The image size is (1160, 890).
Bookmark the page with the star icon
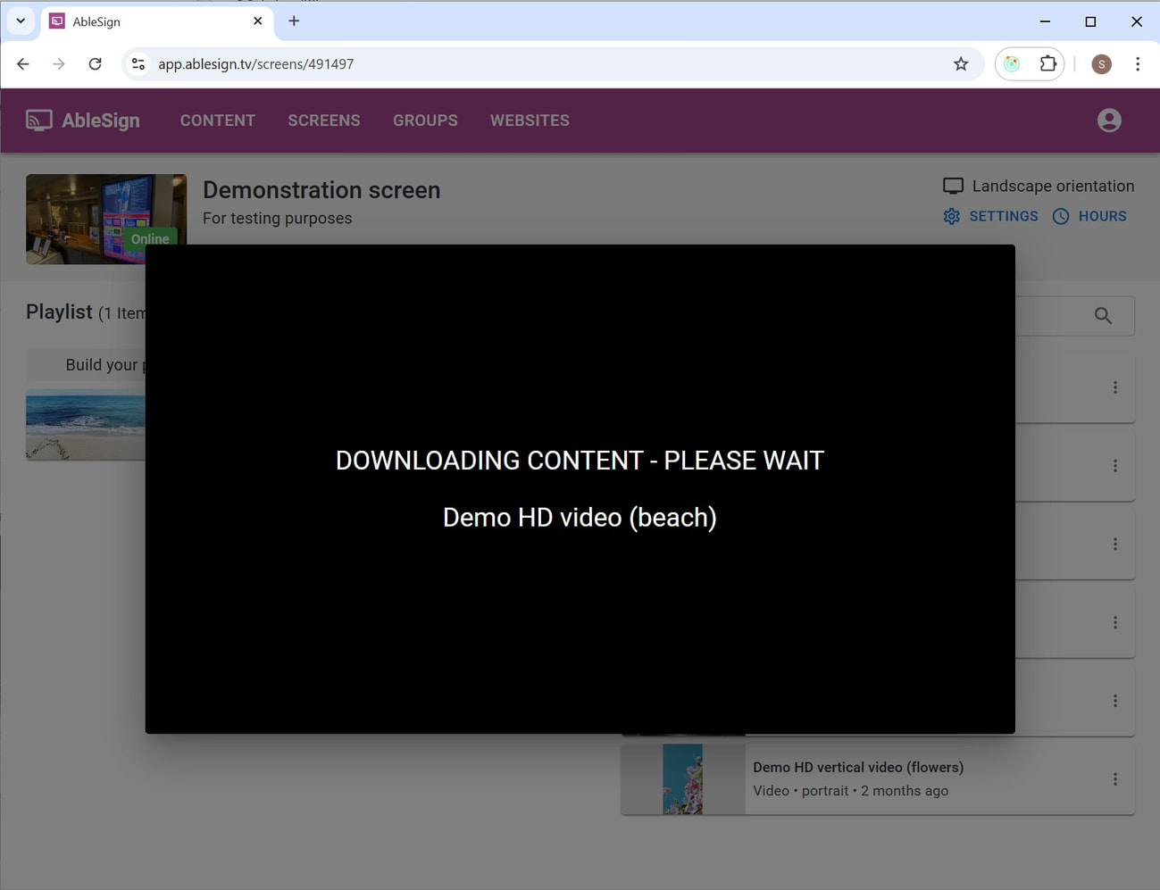click(x=961, y=63)
